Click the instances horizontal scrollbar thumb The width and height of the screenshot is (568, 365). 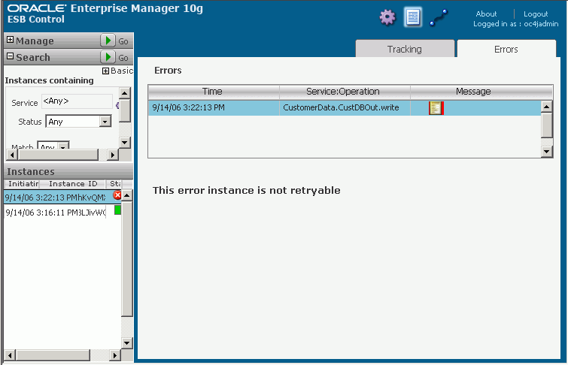(x=53, y=355)
